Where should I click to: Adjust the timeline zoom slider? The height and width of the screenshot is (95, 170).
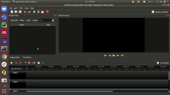point(43,63)
